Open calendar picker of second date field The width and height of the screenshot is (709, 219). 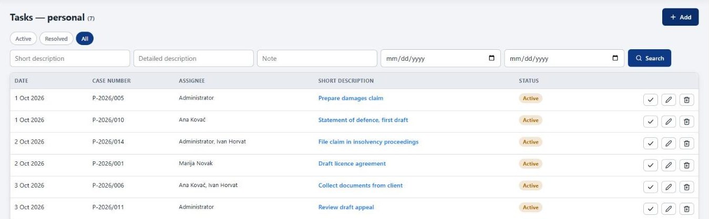615,58
